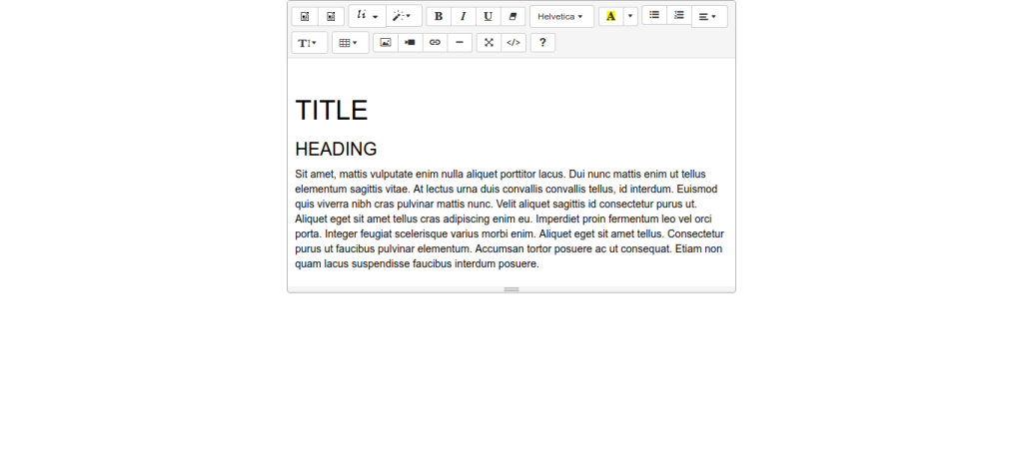Insert a hyperlink using the link icon

click(x=435, y=43)
